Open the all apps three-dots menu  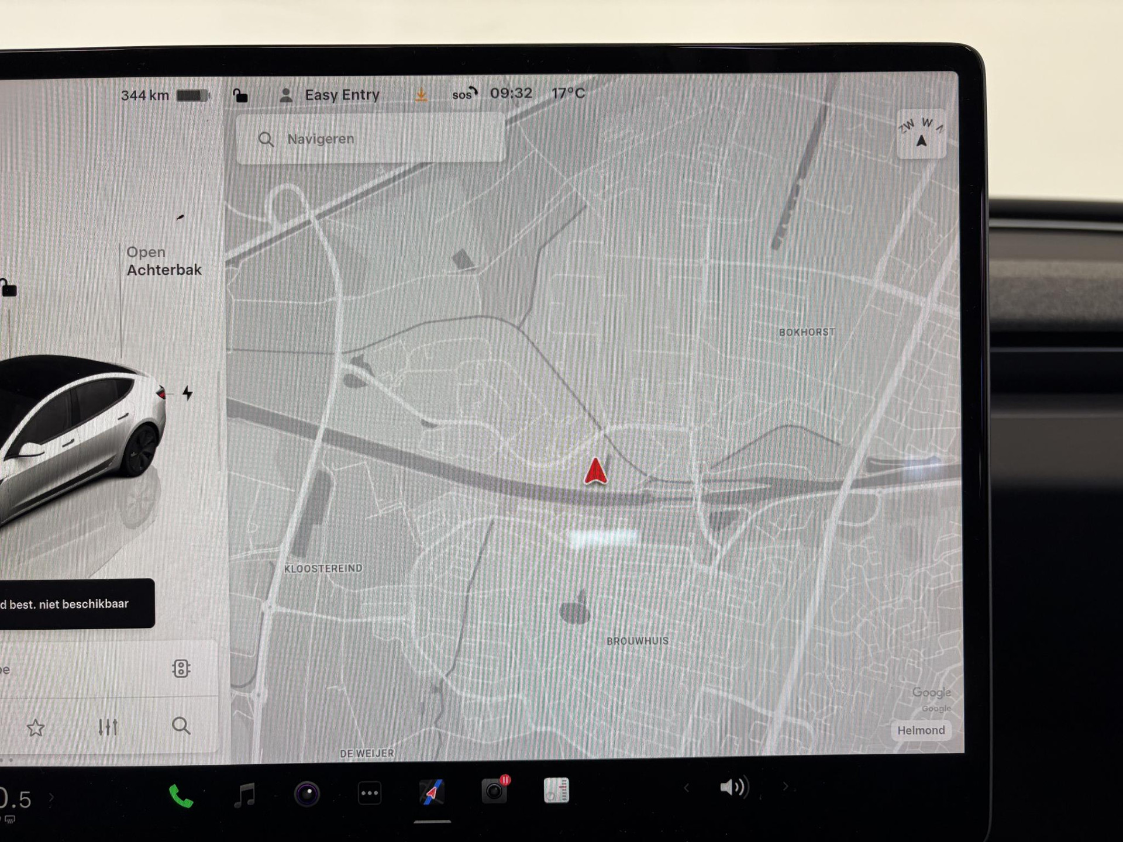tap(370, 793)
